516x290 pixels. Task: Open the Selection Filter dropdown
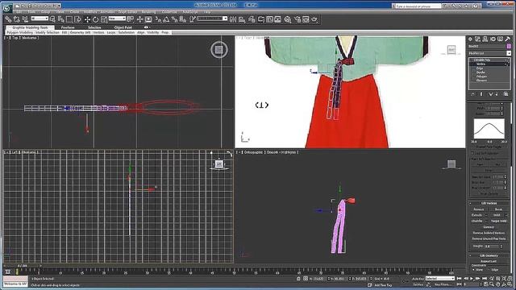point(40,19)
